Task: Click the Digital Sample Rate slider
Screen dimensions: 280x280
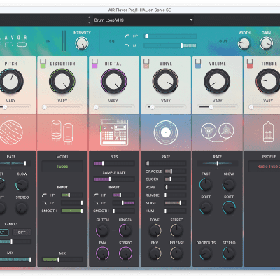Action: [x=114, y=179]
